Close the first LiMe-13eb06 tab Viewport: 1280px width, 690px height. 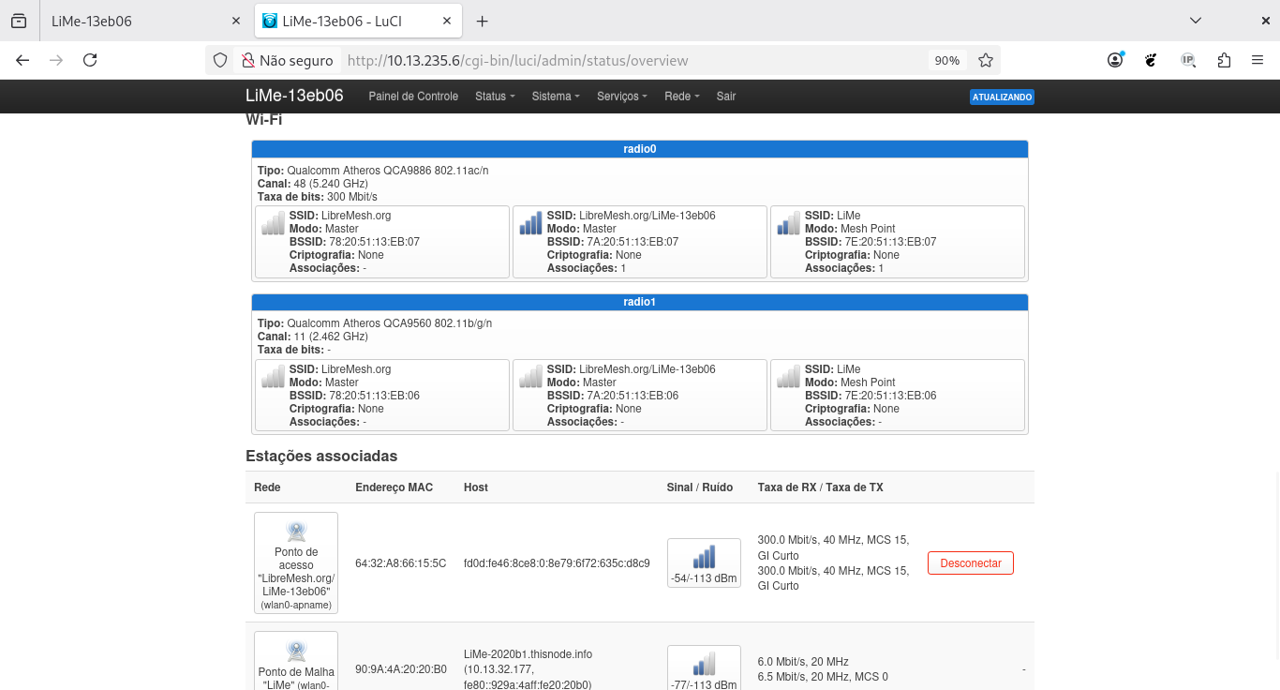[236, 21]
